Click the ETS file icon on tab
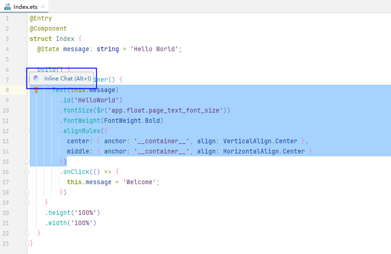Viewport: 391px width, 254px height. pyautogui.click(x=7, y=7)
